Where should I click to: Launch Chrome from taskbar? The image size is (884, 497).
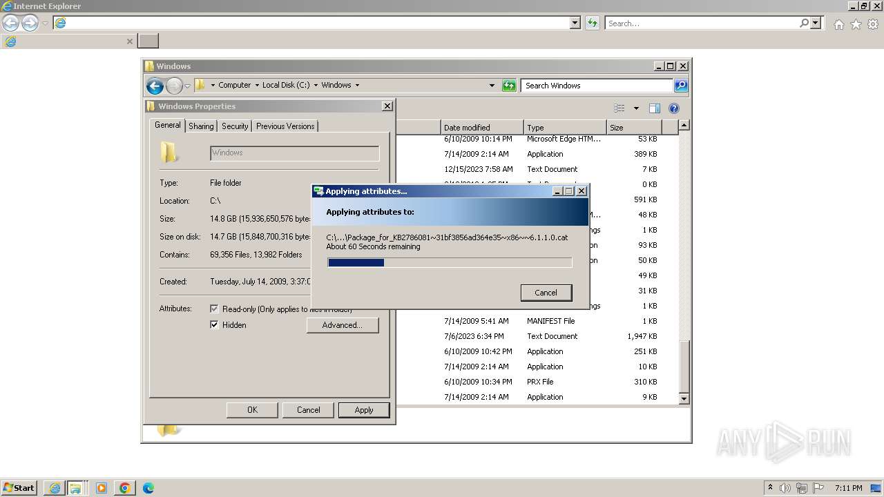pyautogui.click(x=125, y=488)
